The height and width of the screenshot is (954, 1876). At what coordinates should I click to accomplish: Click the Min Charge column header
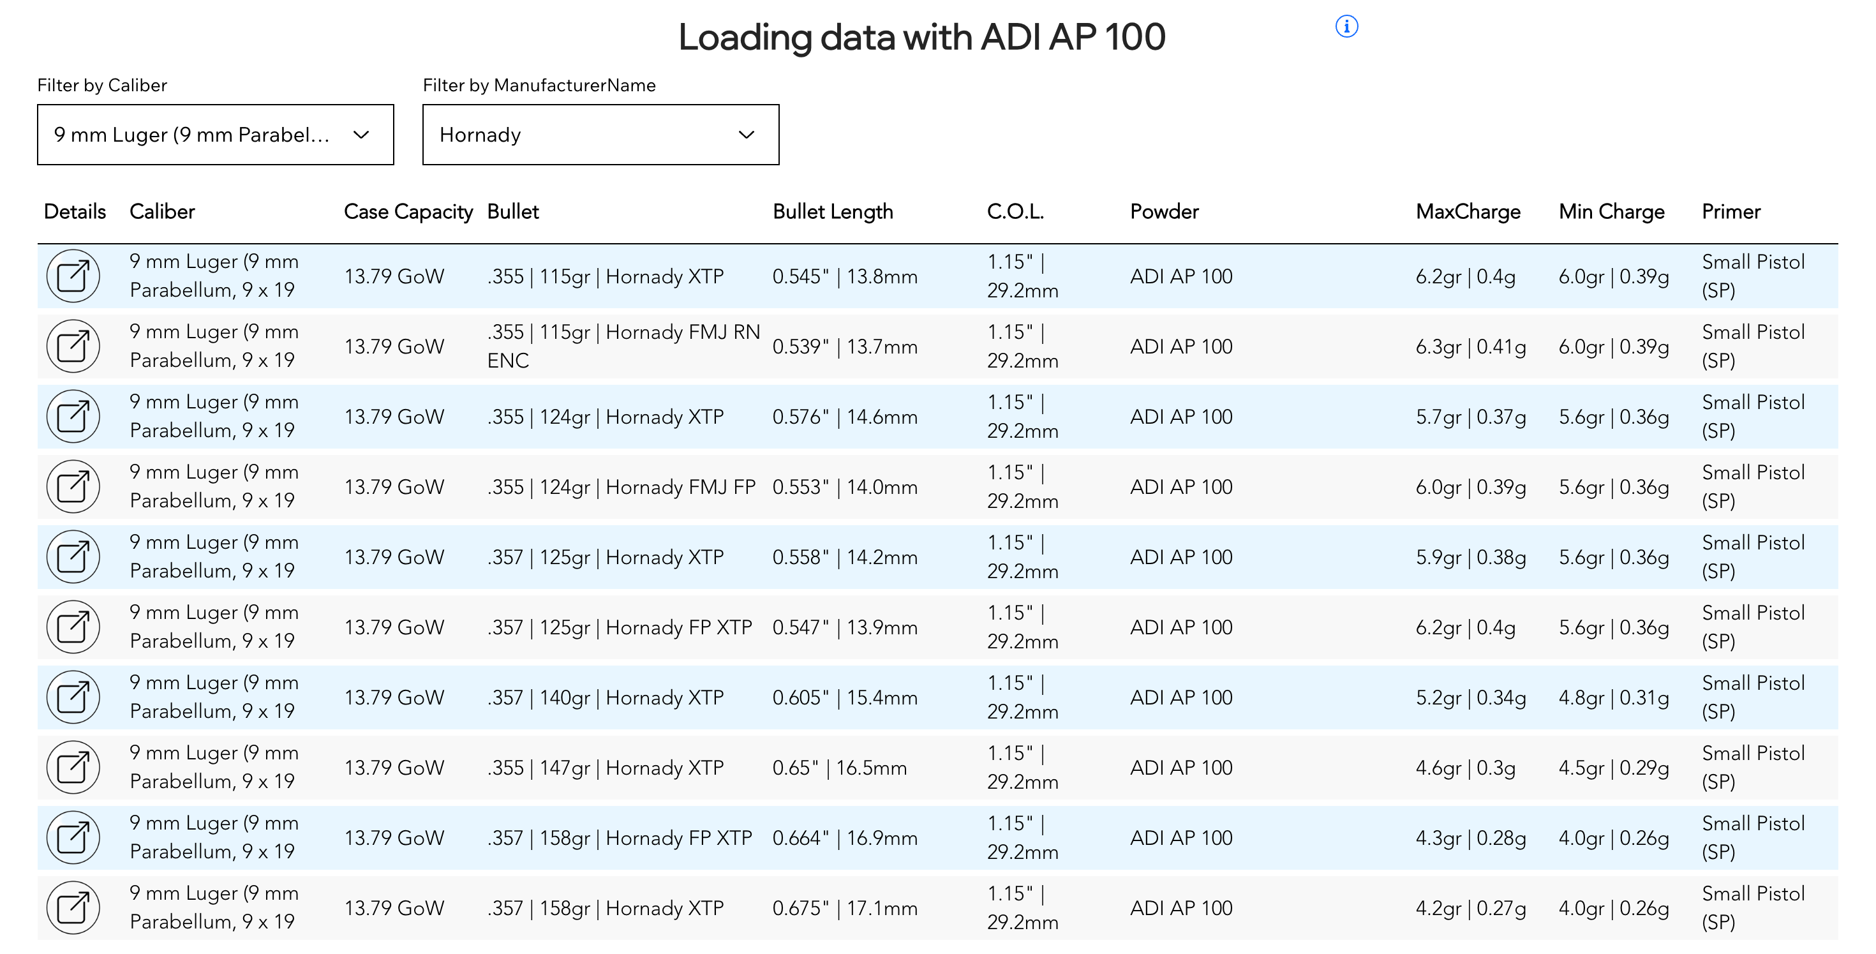point(1612,212)
